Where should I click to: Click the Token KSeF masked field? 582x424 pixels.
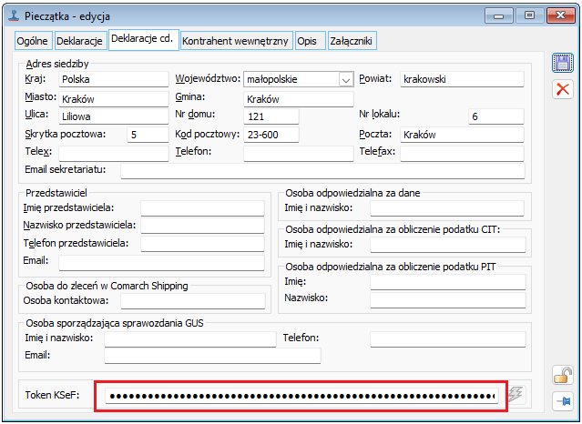coord(301,397)
